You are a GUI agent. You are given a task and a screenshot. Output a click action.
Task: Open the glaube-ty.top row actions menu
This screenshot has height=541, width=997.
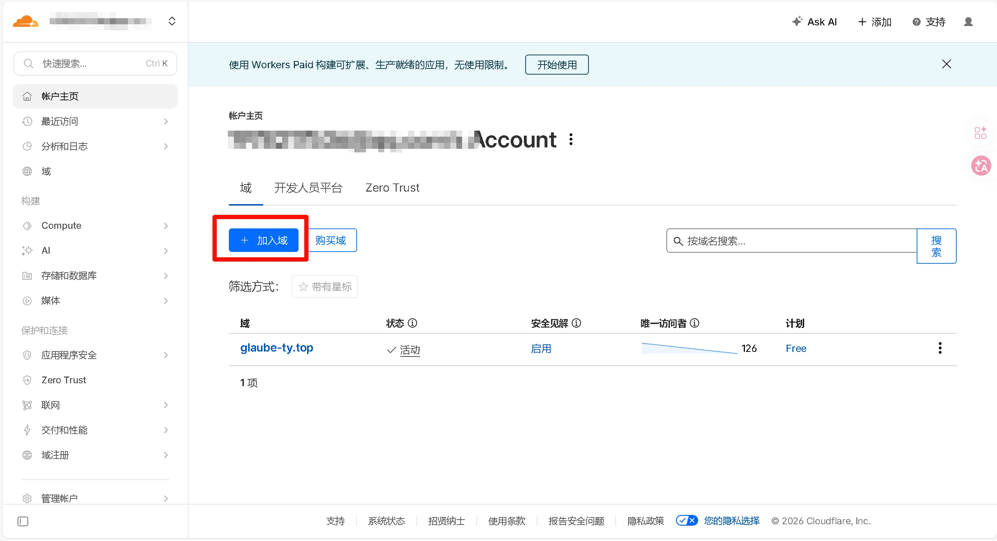tap(940, 348)
